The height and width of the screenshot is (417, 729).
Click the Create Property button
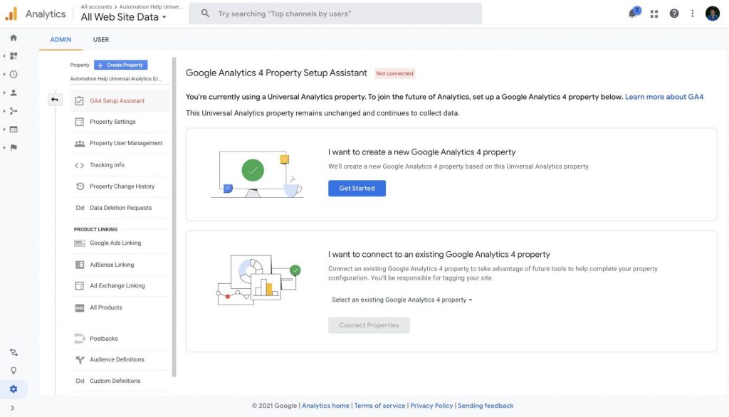click(121, 65)
